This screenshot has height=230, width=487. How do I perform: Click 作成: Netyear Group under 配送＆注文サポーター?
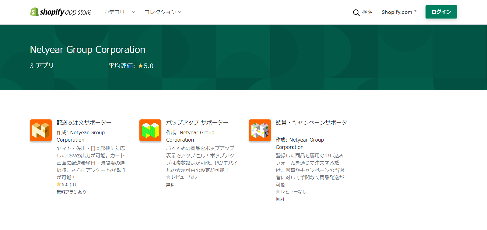[x=81, y=136]
